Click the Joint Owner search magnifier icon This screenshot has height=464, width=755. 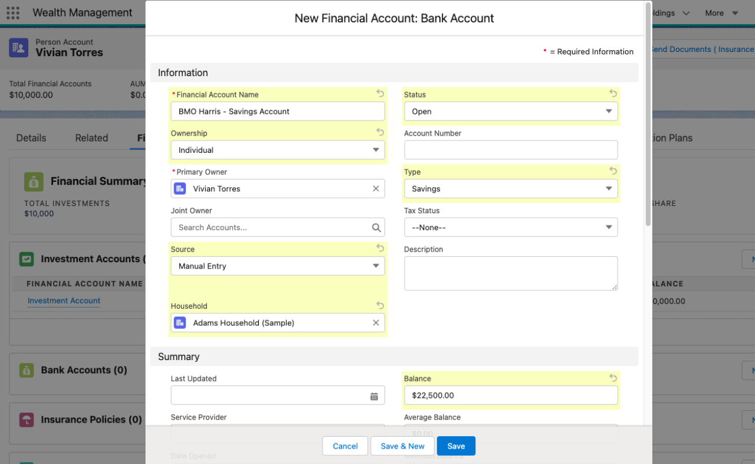pos(376,227)
